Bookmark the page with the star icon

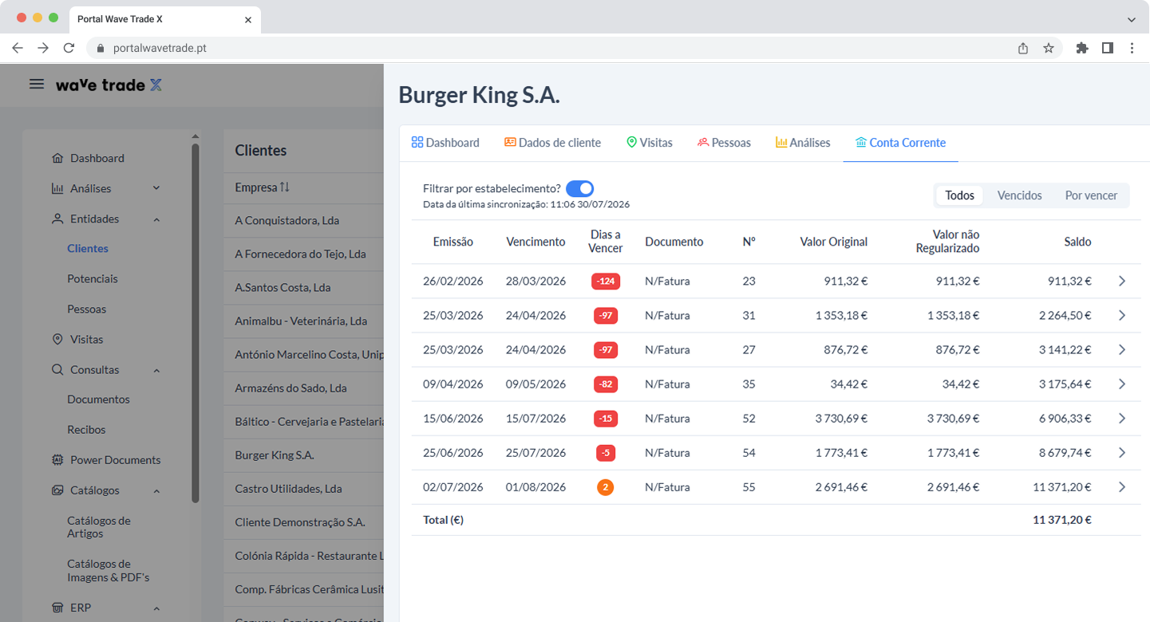[x=1049, y=48]
